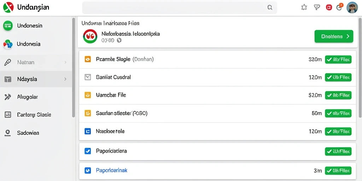Image resolution: width=362 pixels, height=181 pixels.
Task: Open the filter funnel icon in header
Action: 317,7
